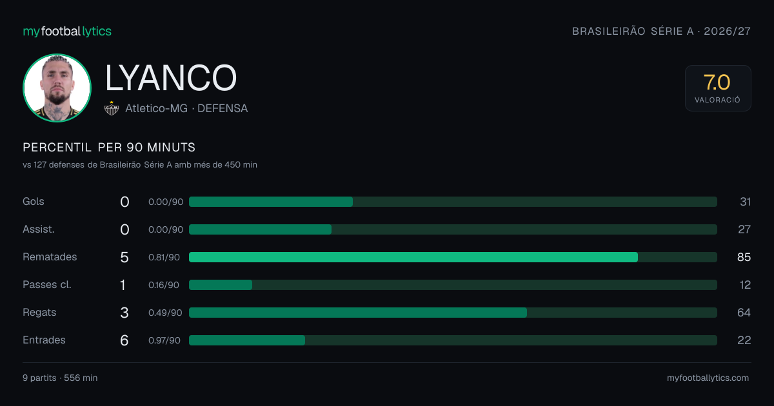This screenshot has height=406, width=774.
Task: Open the myfootballytics.com footer link
Action: coord(708,378)
